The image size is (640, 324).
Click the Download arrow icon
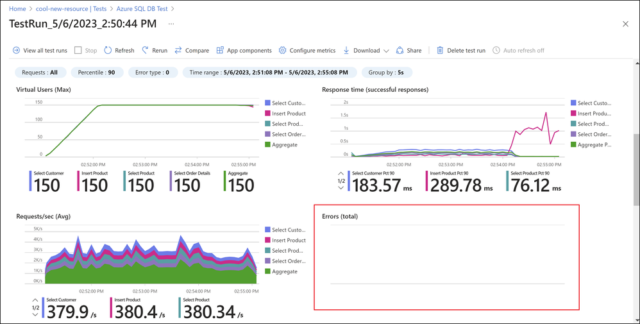tap(346, 50)
